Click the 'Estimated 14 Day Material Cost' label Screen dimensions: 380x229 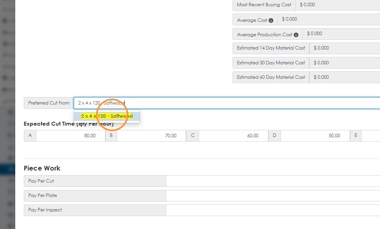pos(271,48)
